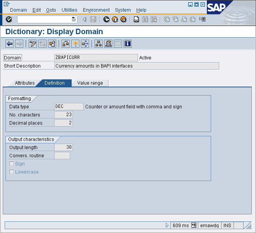Open the Help menu
The width and height of the screenshot is (256, 233).
point(141,10)
